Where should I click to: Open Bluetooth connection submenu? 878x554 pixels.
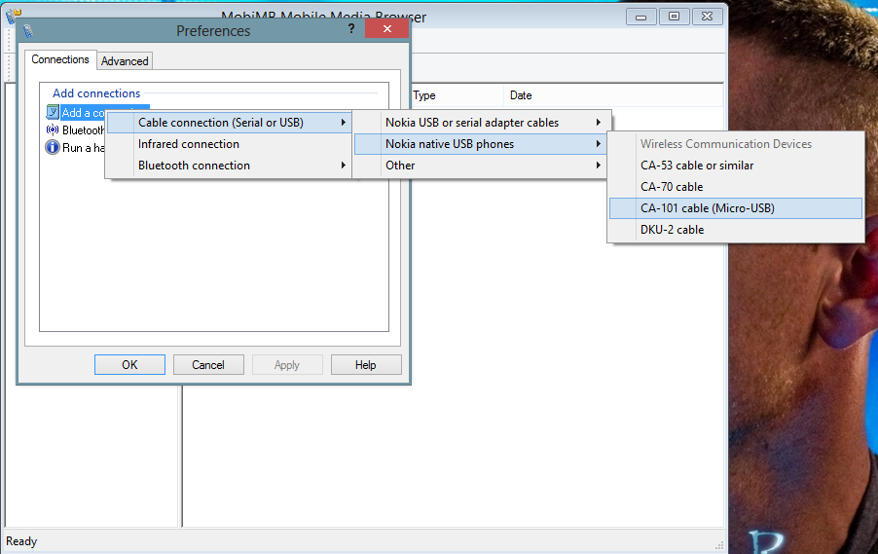tap(229, 166)
